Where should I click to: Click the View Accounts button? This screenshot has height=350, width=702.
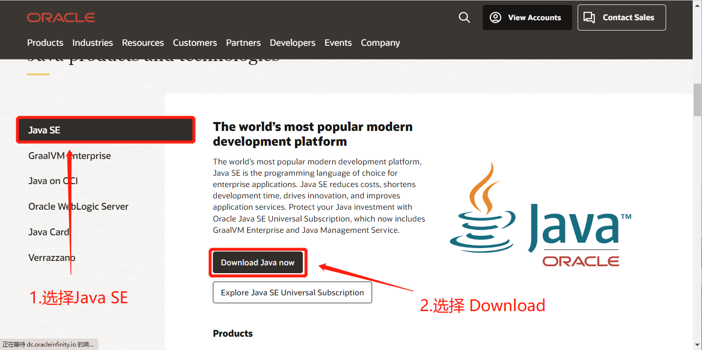(527, 18)
